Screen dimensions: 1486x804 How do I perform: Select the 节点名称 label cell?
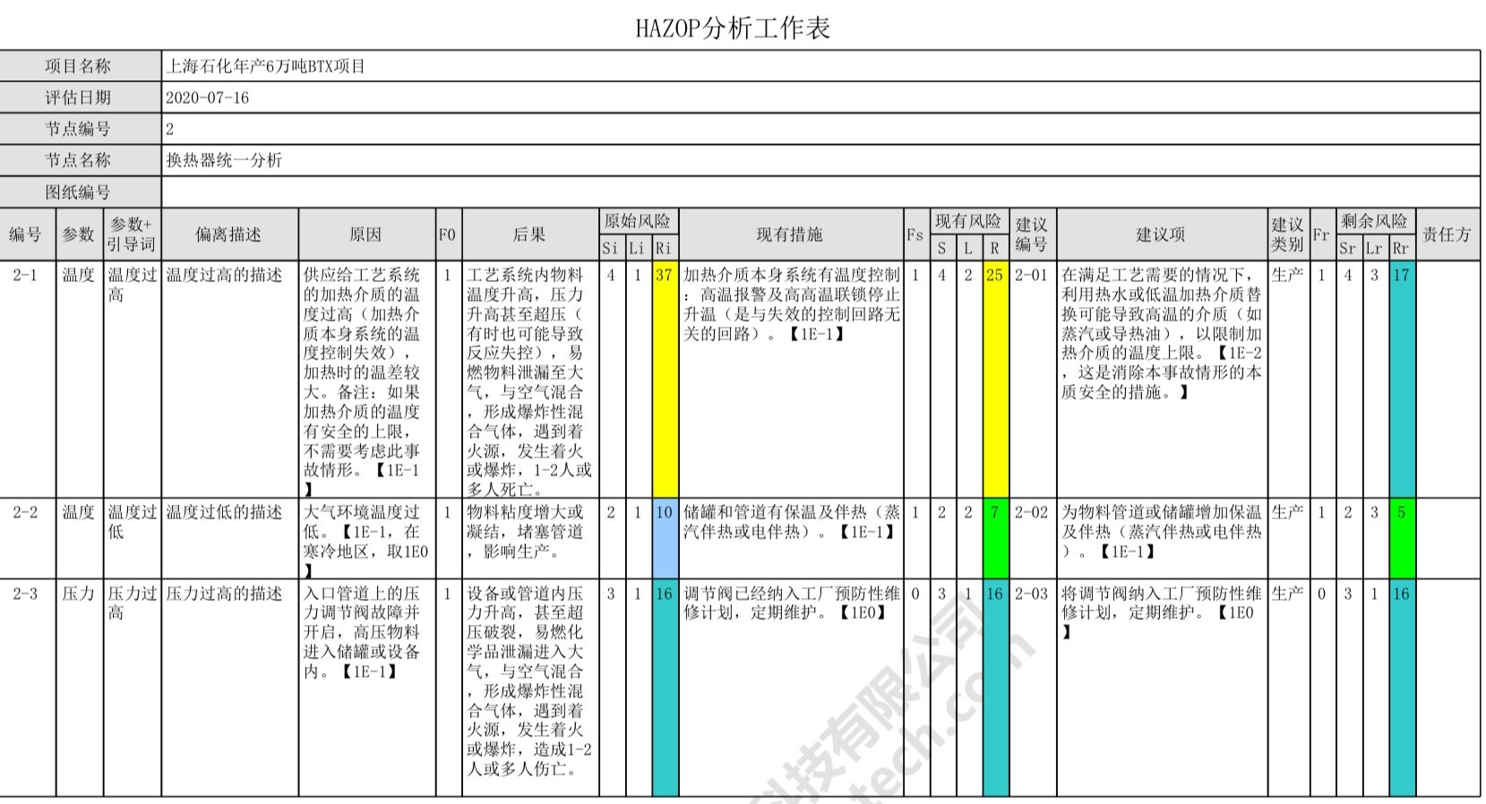click(81, 160)
